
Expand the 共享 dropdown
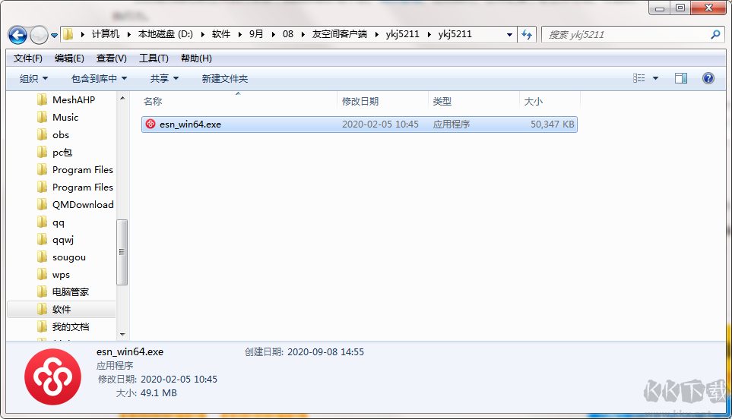164,79
